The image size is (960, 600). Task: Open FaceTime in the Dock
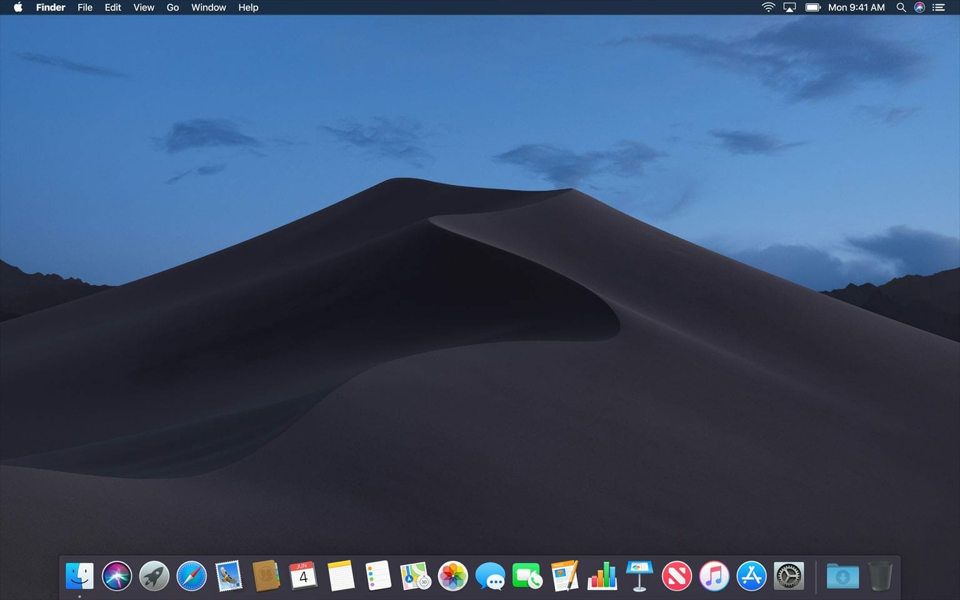click(527, 576)
